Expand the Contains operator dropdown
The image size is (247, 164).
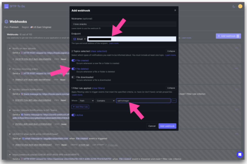[105, 101]
